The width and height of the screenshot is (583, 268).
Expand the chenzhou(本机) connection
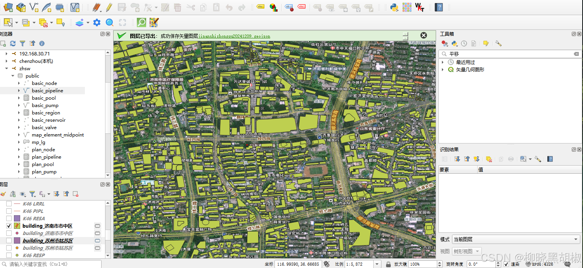[6, 61]
